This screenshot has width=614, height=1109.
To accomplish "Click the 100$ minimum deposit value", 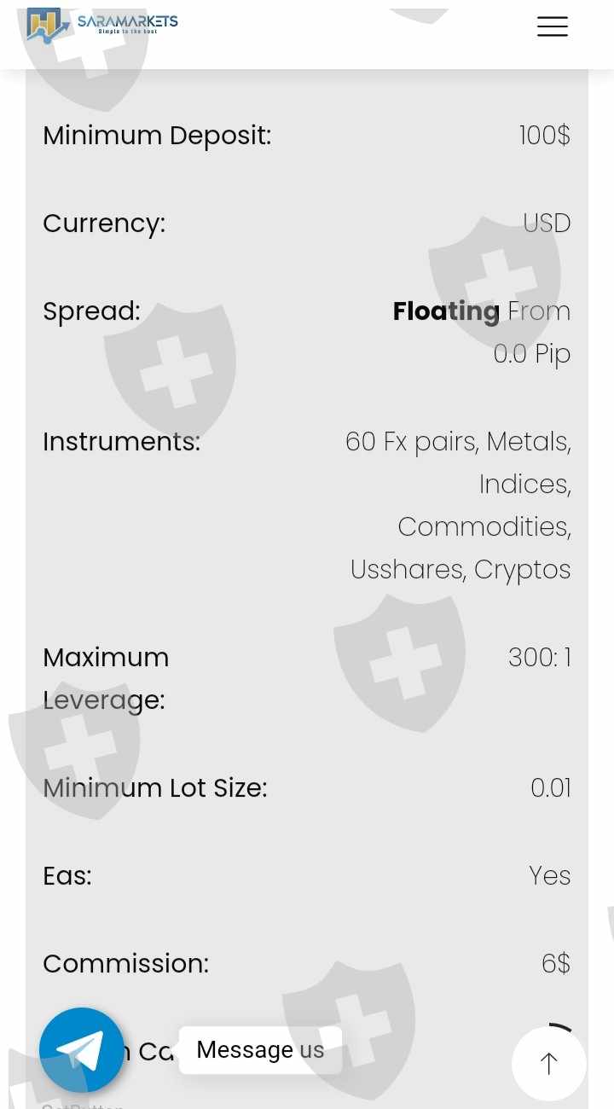I will click(544, 136).
